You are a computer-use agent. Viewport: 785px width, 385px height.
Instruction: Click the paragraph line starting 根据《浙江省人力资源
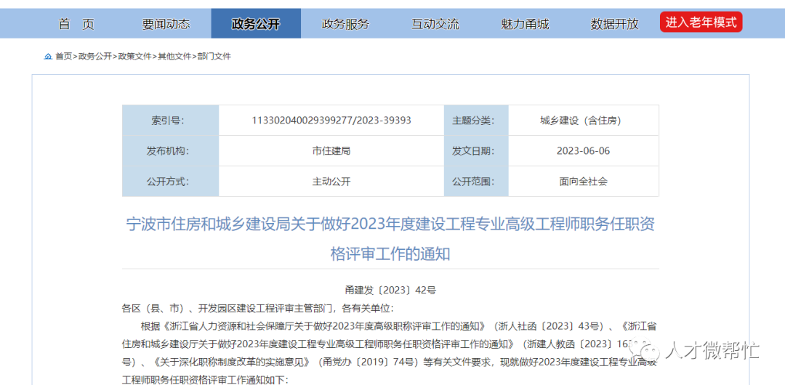click(399, 326)
